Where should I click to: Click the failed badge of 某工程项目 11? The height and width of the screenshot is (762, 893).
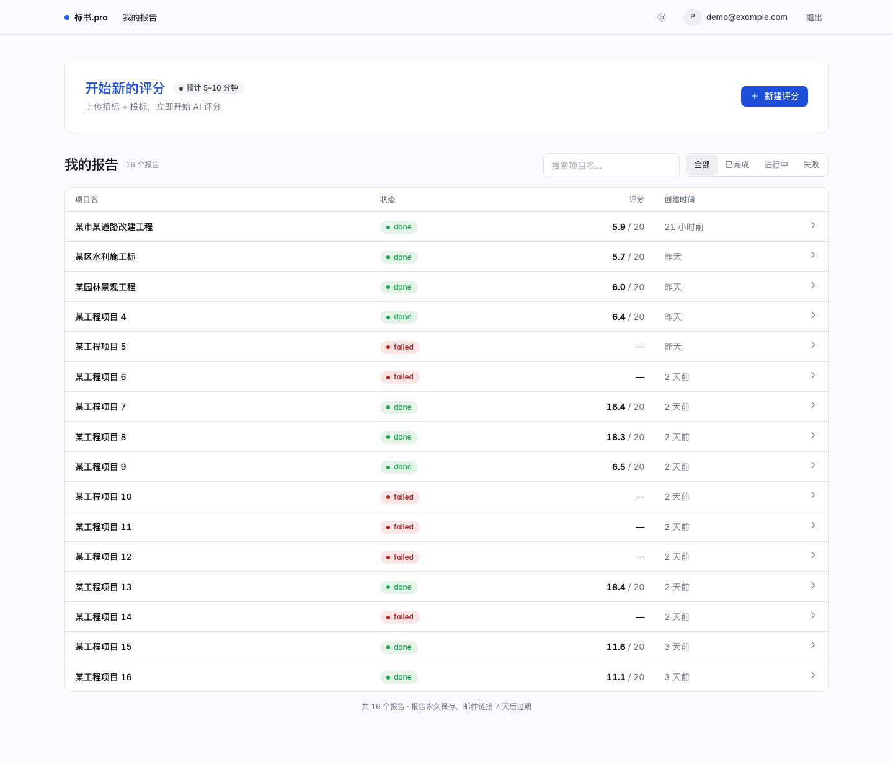coord(400,527)
